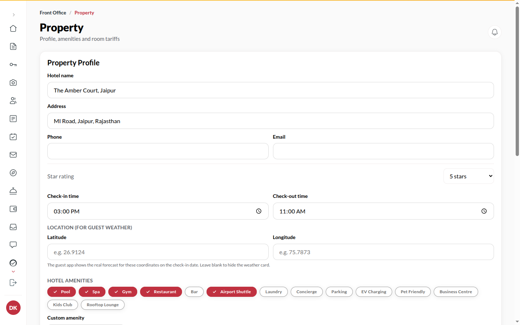Toggle the Restaurant amenity chip

[161, 292]
